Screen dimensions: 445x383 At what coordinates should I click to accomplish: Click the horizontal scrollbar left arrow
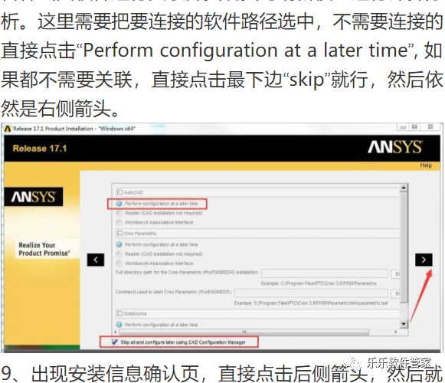coord(115,332)
